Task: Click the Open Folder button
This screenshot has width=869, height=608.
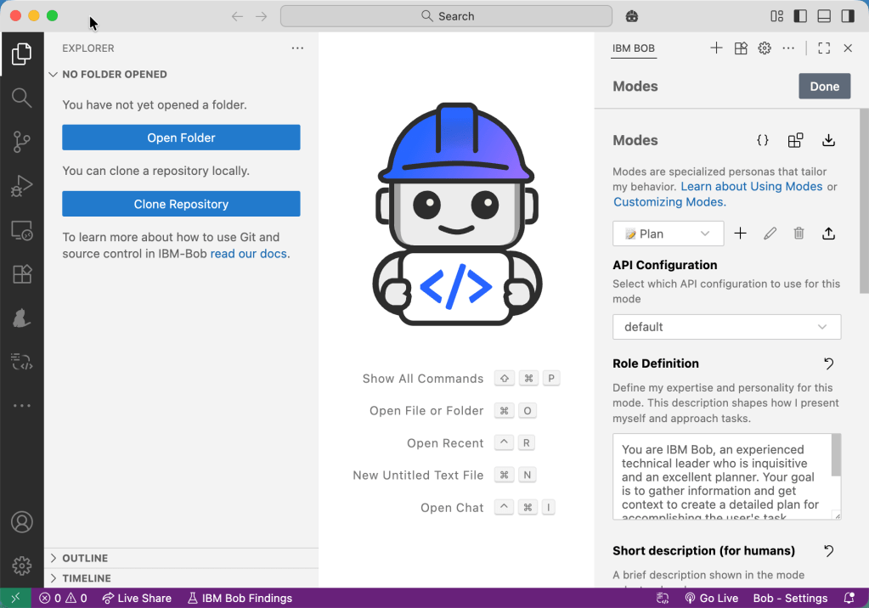Action: pos(181,138)
